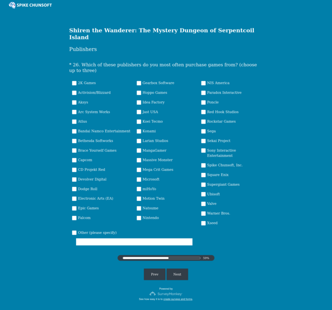Image resolution: width=332 pixels, height=310 pixels.
Task: Tick the Falcom checkbox
Action: pos(74,218)
